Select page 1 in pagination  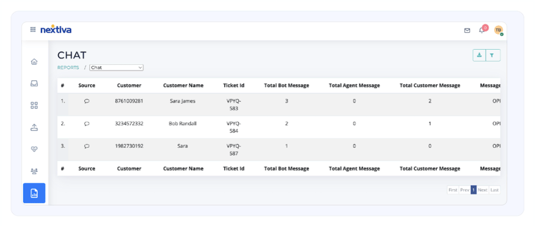click(x=473, y=190)
